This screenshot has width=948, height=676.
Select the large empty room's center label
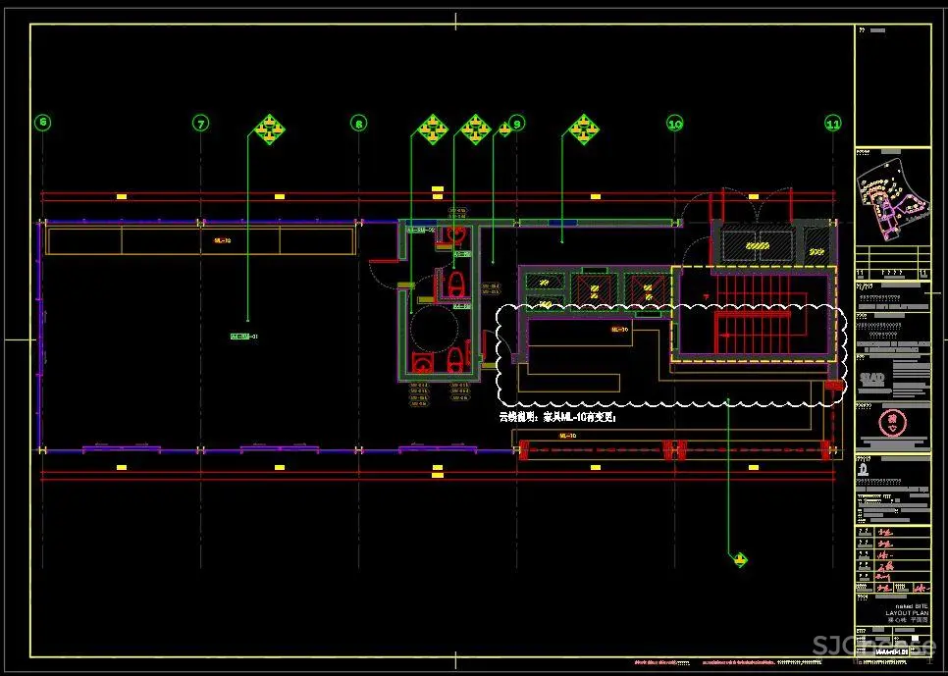[x=243, y=337]
